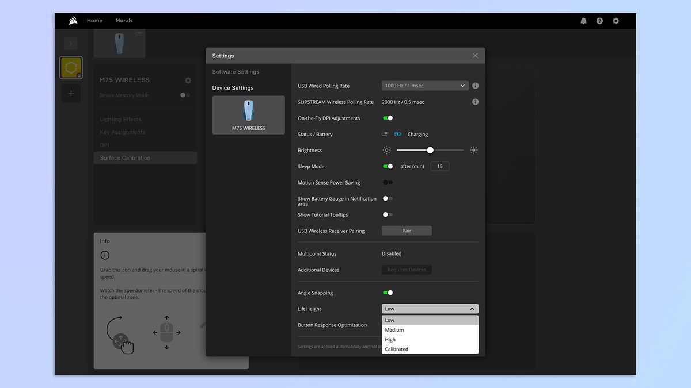This screenshot has width=691, height=388.
Task: Click the Corsair sails logo icon
Action: [73, 21]
